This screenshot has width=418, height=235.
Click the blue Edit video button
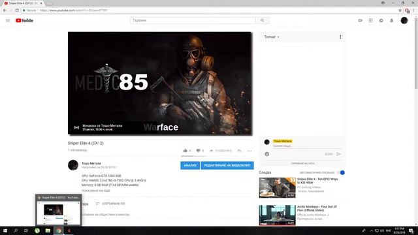point(227,165)
